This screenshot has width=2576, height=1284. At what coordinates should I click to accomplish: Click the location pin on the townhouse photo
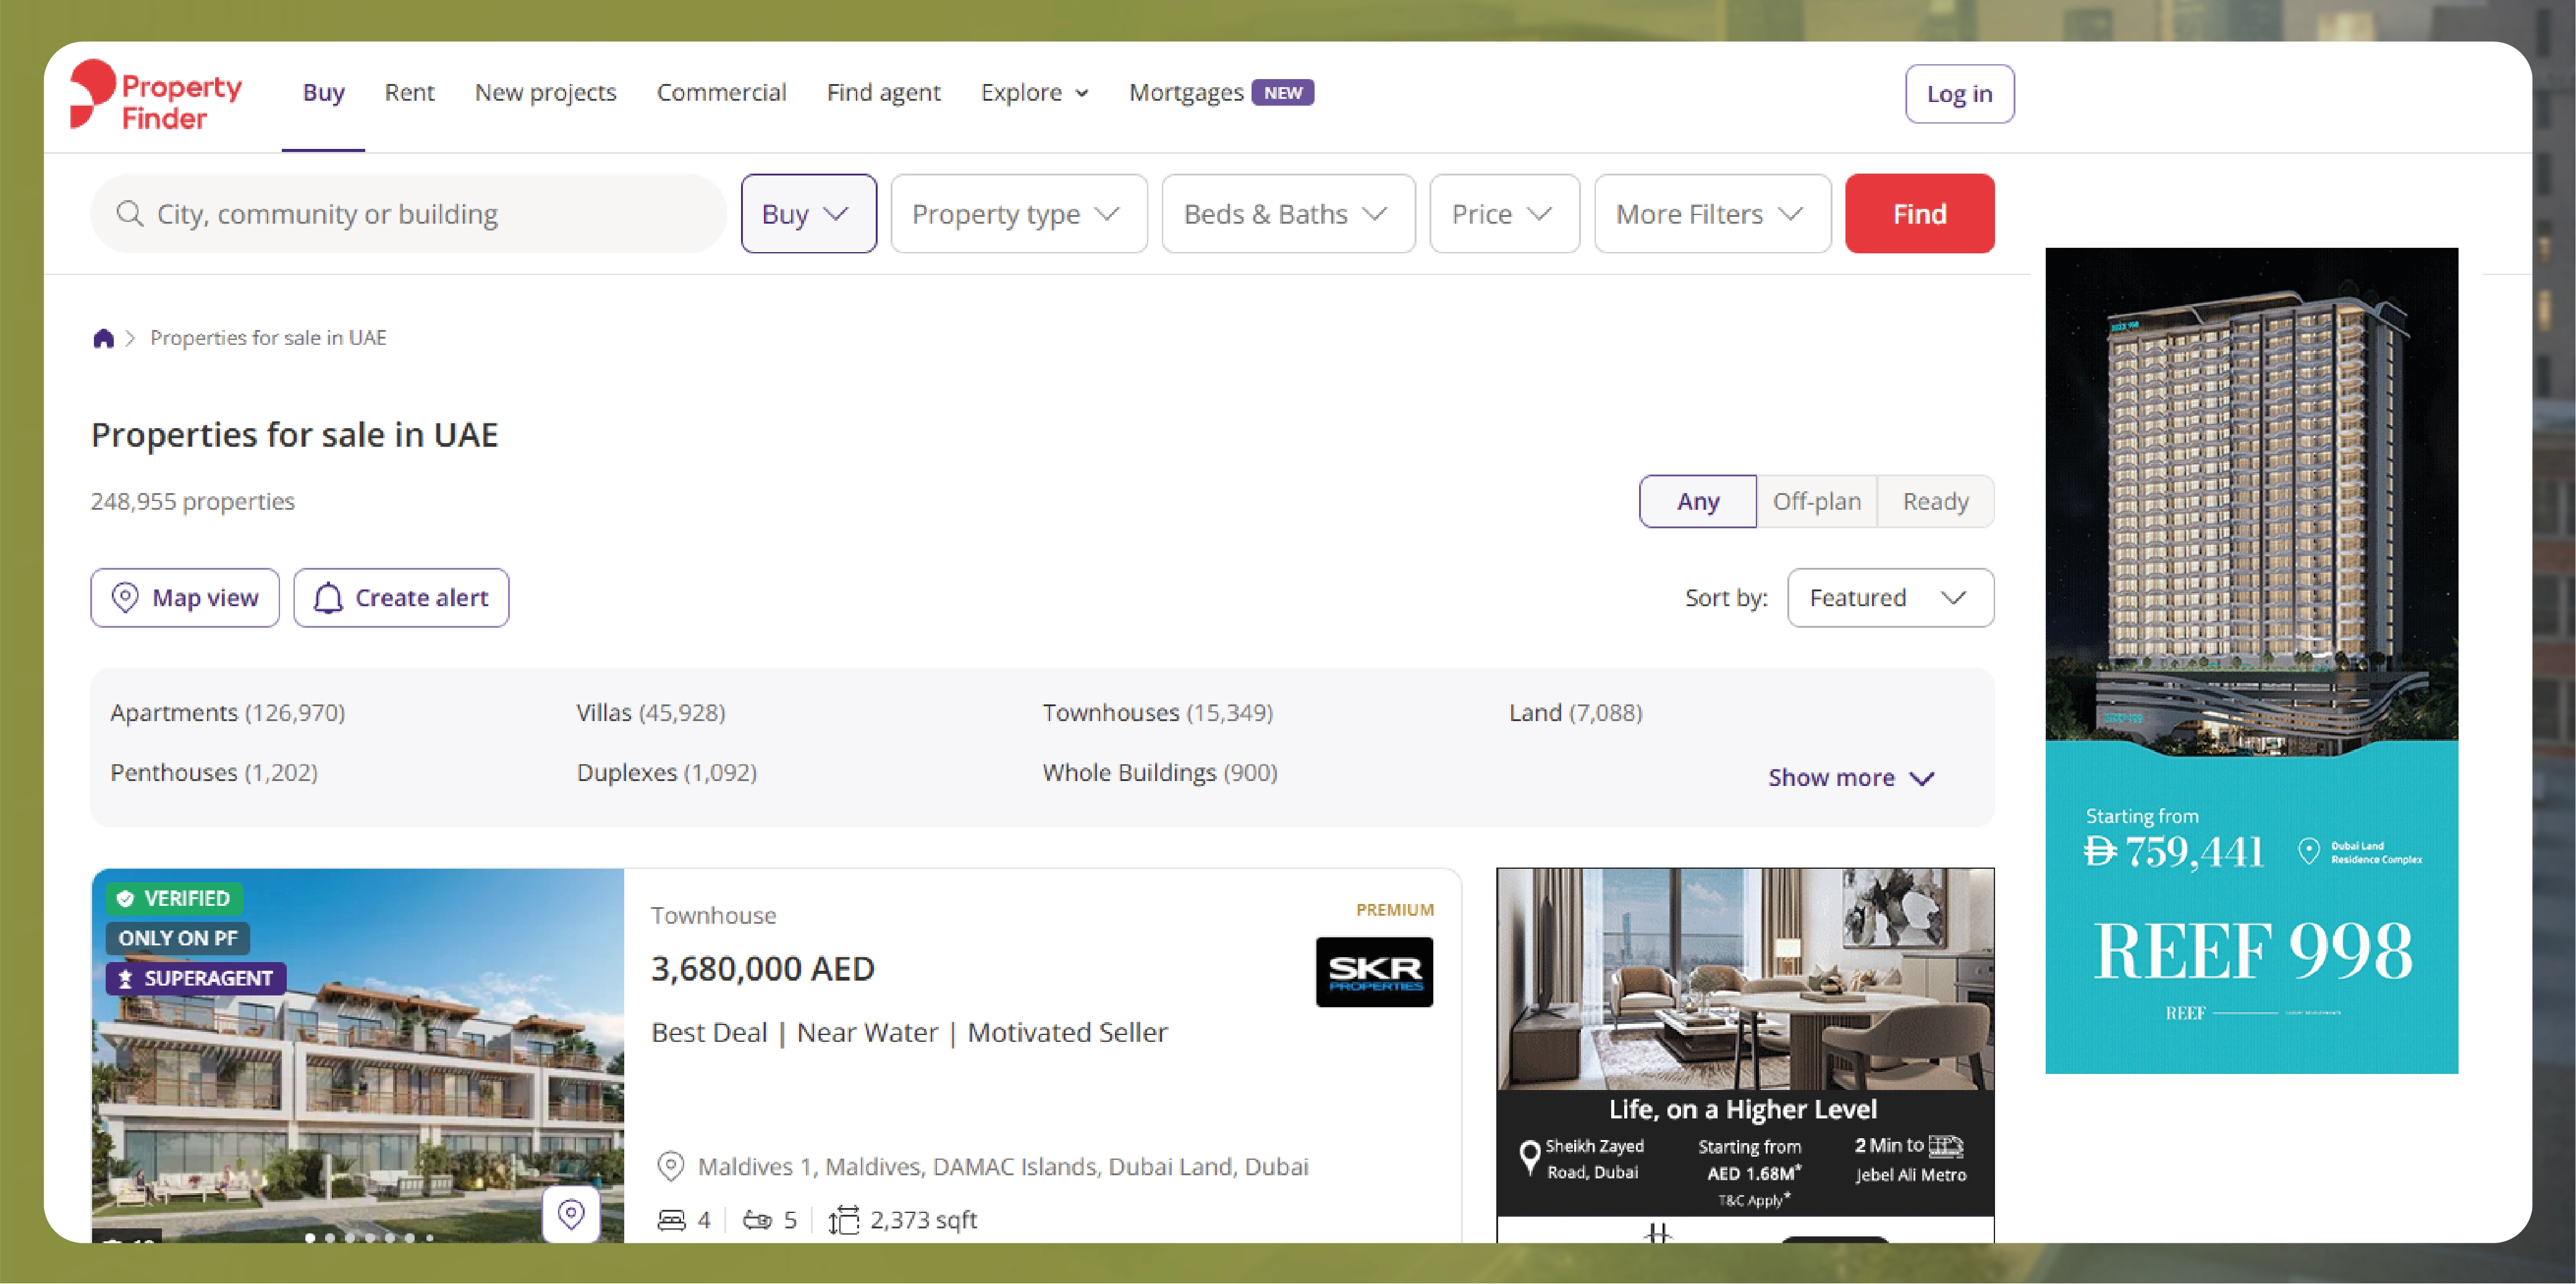[571, 1213]
